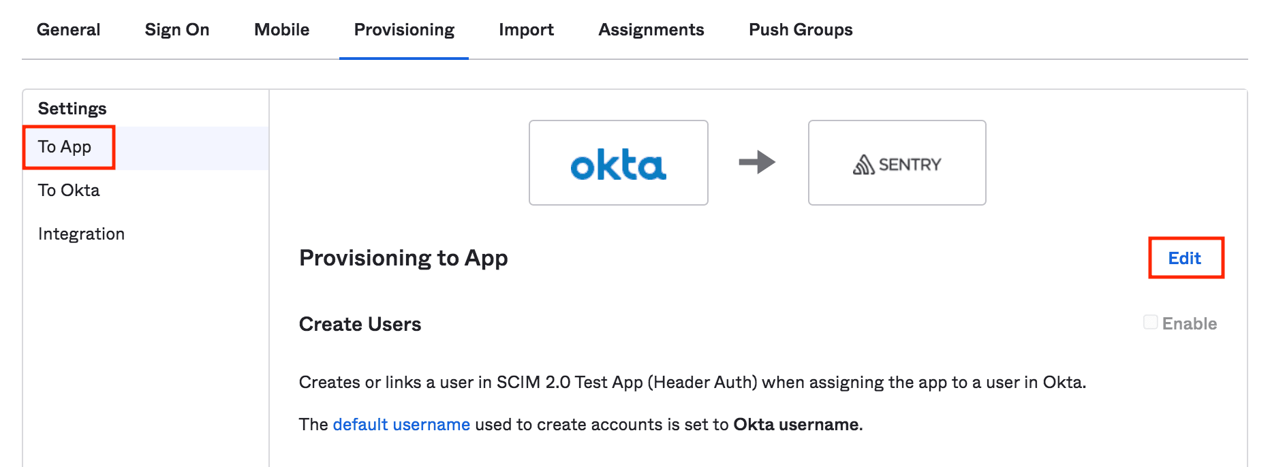Select the Provisioning tab
Image resolution: width=1270 pixels, height=467 pixels.
(403, 29)
